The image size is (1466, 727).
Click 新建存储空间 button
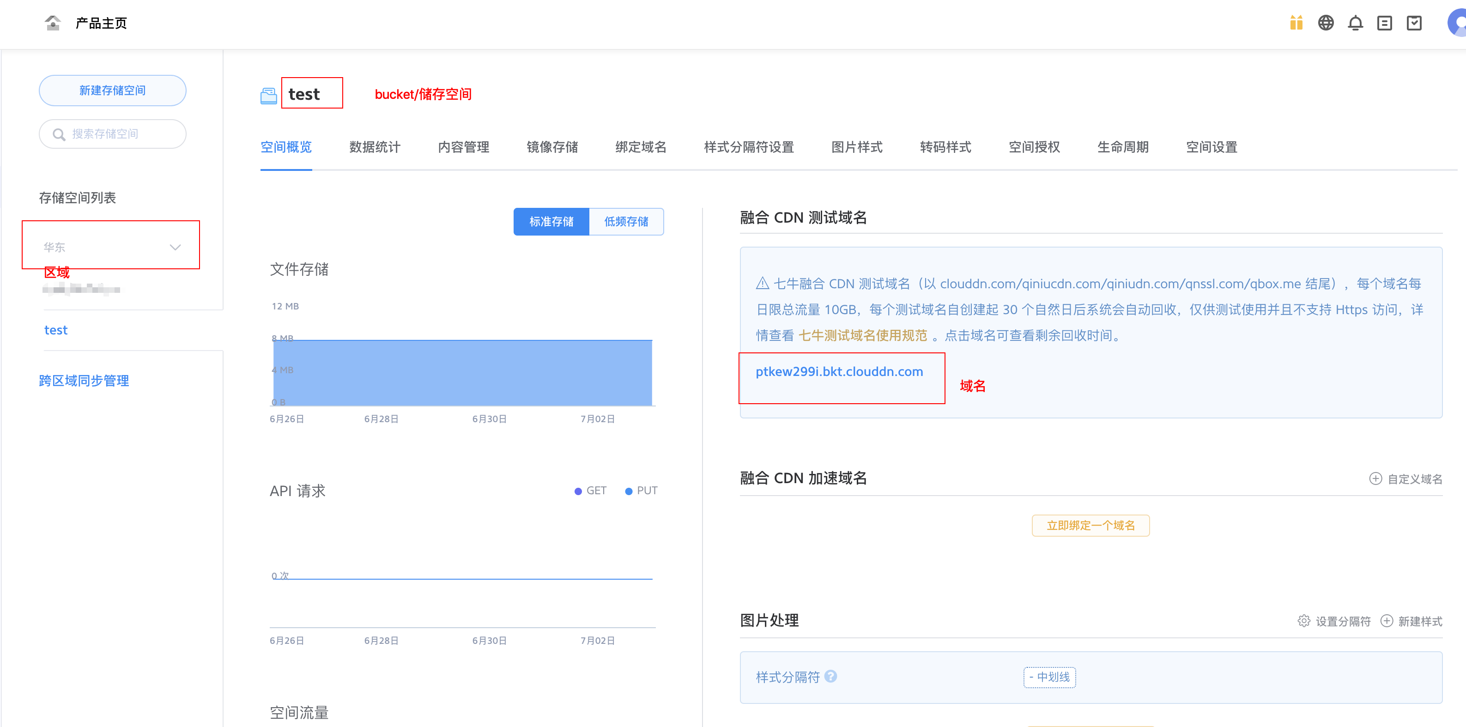[x=113, y=91]
